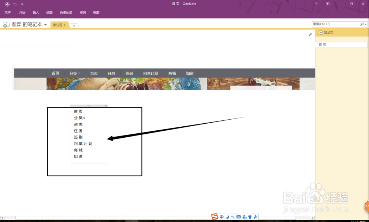Viewport: 369px width, 222px height.
Task: Switch to the 审阅 ribbon tab
Action: [83, 12]
